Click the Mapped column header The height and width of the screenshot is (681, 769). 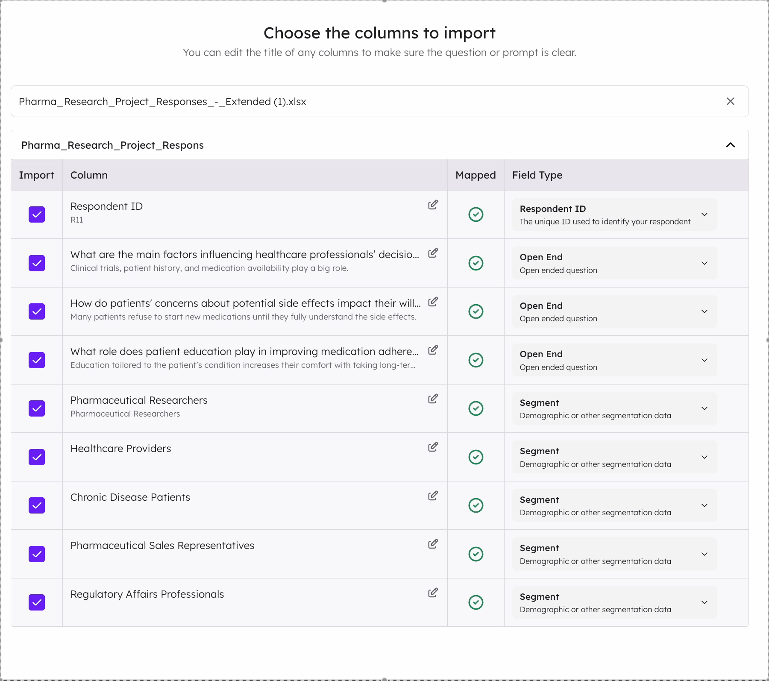click(475, 175)
